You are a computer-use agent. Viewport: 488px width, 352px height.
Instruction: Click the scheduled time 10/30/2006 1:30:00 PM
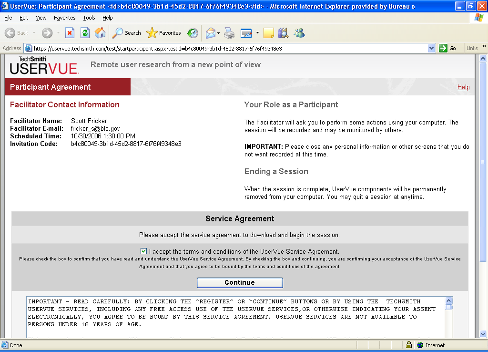pos(103,136)
